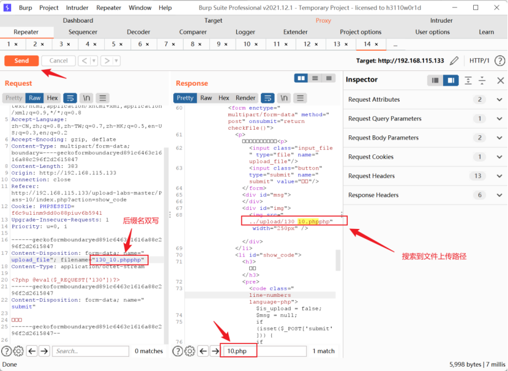Image resolution: width=508 pixels, height=371 pixels.
Task: Open response search help icon
Action: [x=177, y=351]
